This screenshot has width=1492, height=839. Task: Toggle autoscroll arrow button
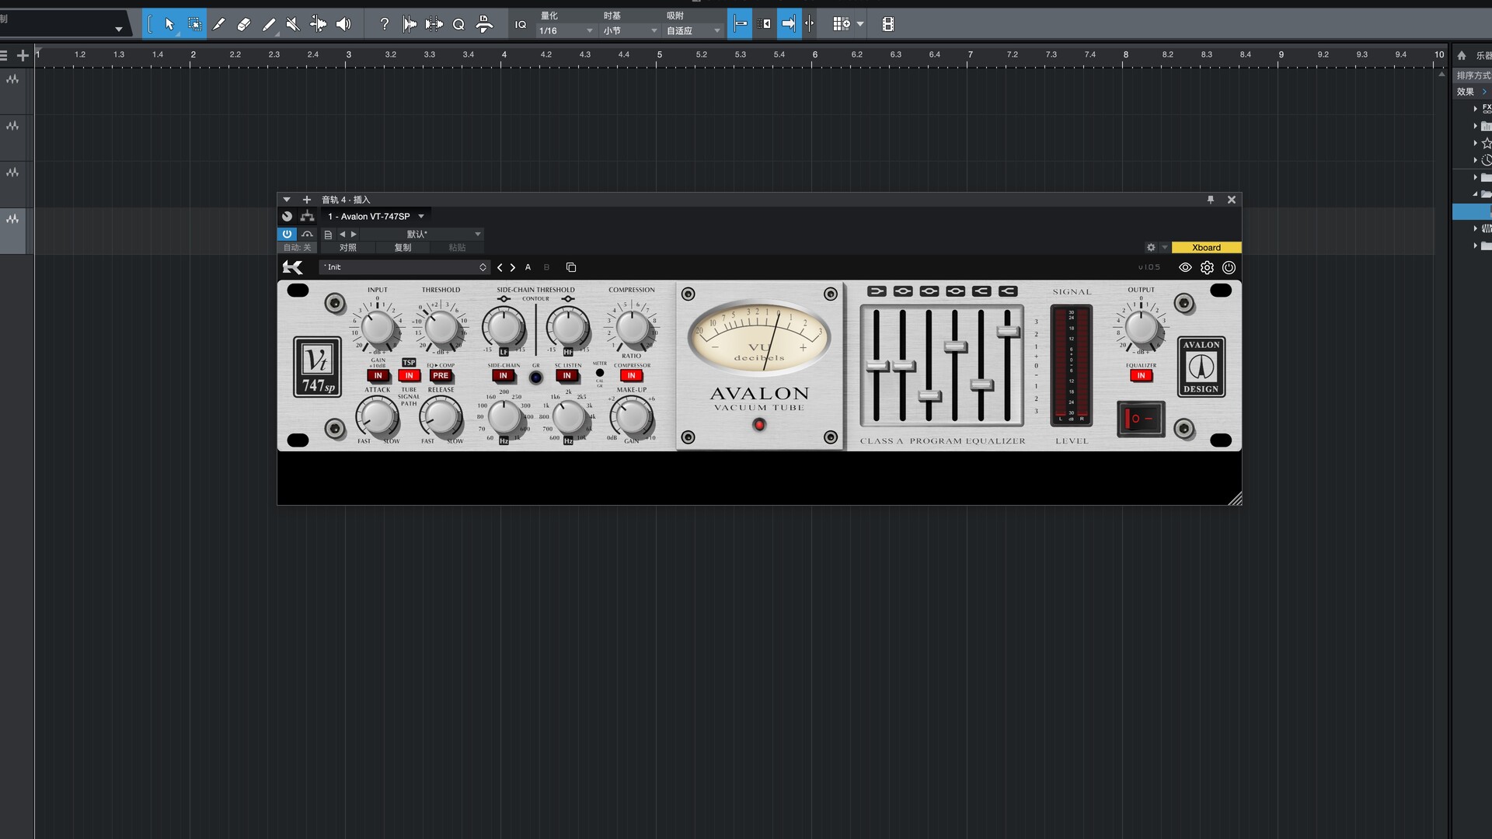(x=789, y=24)
